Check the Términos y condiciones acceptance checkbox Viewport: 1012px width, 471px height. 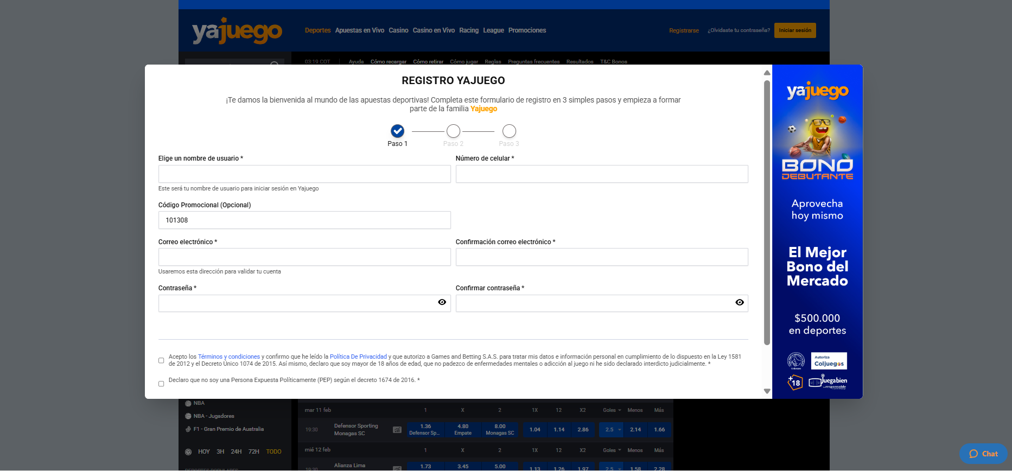[x=161, y=360]
